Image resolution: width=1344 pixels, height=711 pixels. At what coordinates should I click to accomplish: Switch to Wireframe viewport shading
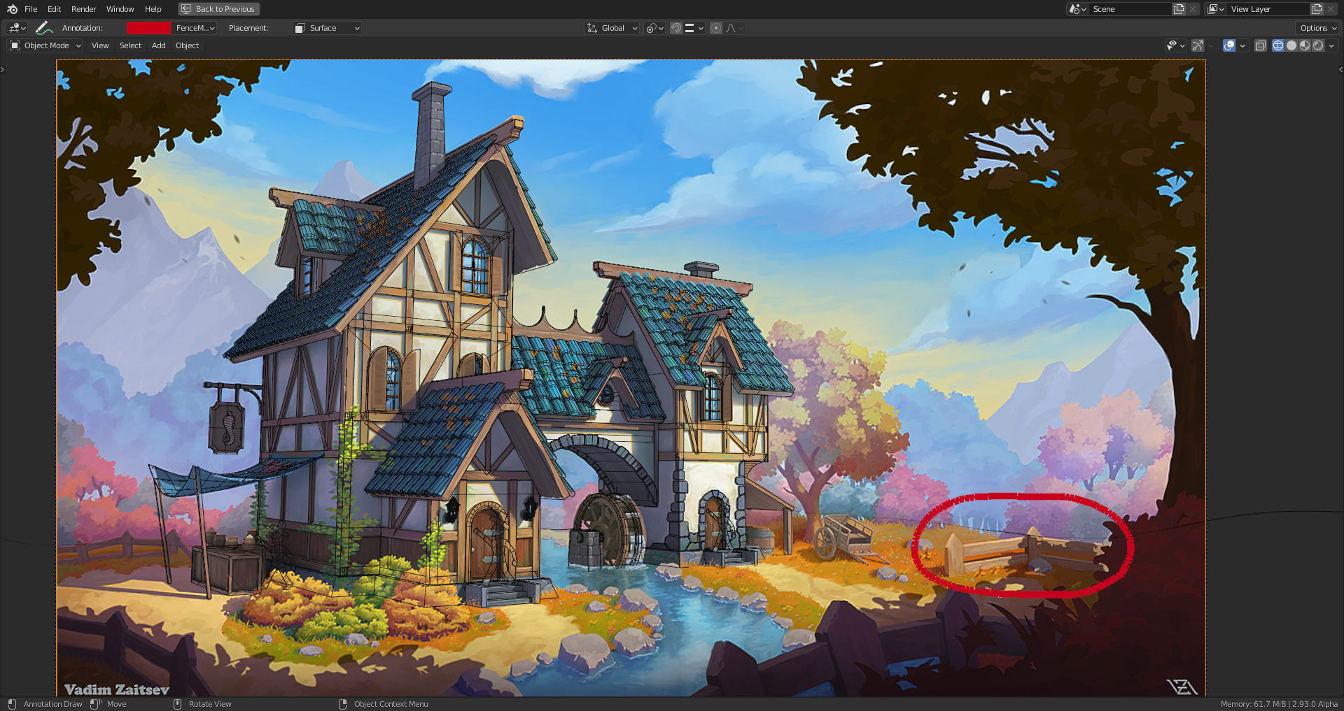(1278, 45)
